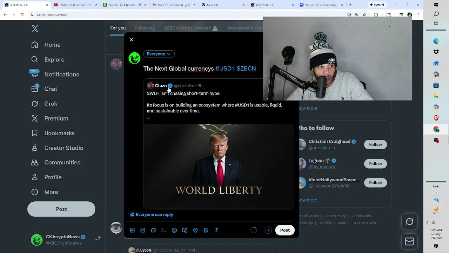Click the X logo in sidebar

click(x=35, y=29)
